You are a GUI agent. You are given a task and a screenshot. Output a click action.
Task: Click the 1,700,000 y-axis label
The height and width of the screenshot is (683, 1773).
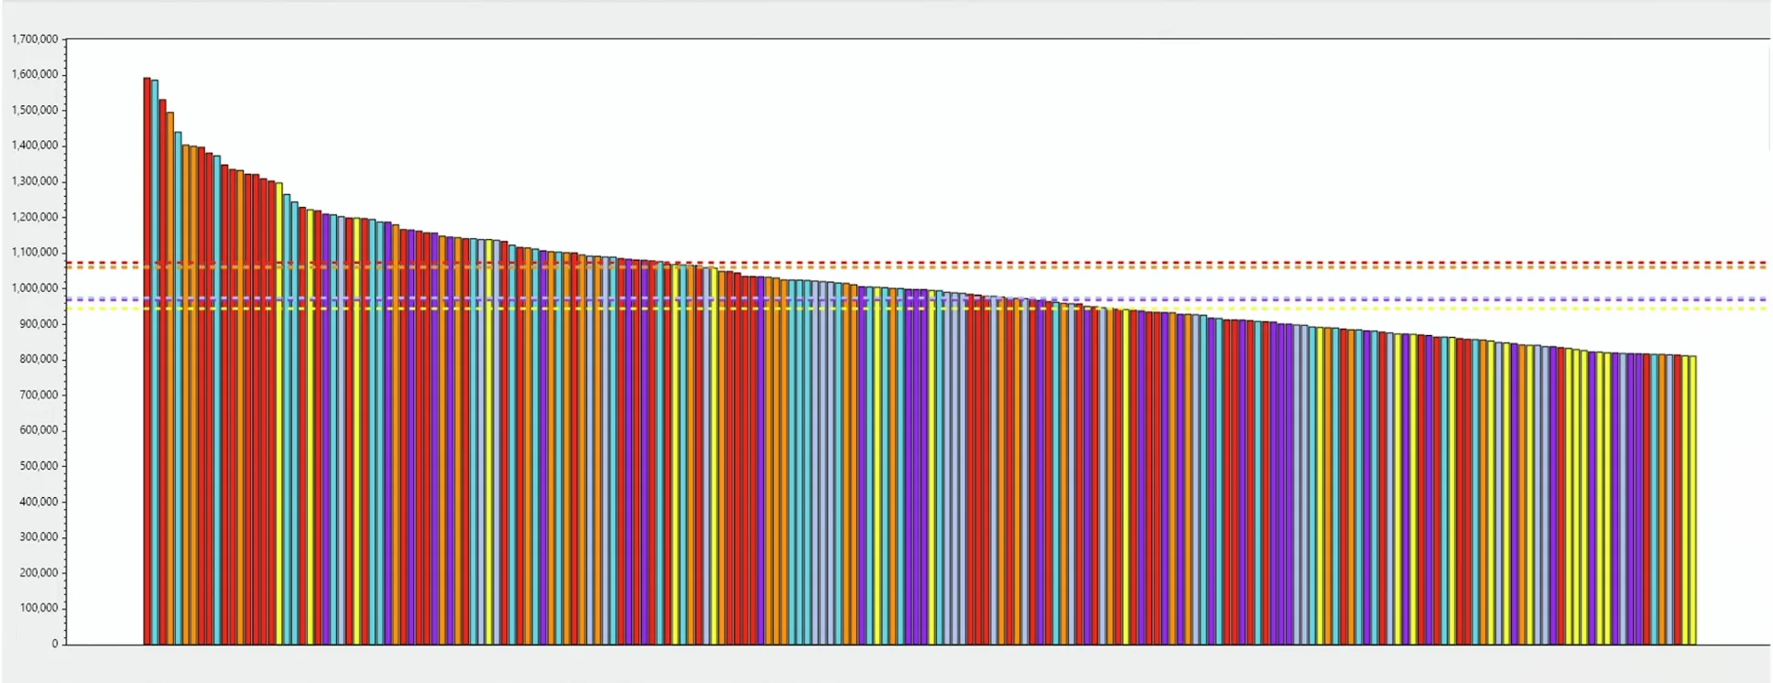click(x=35, y=39)
